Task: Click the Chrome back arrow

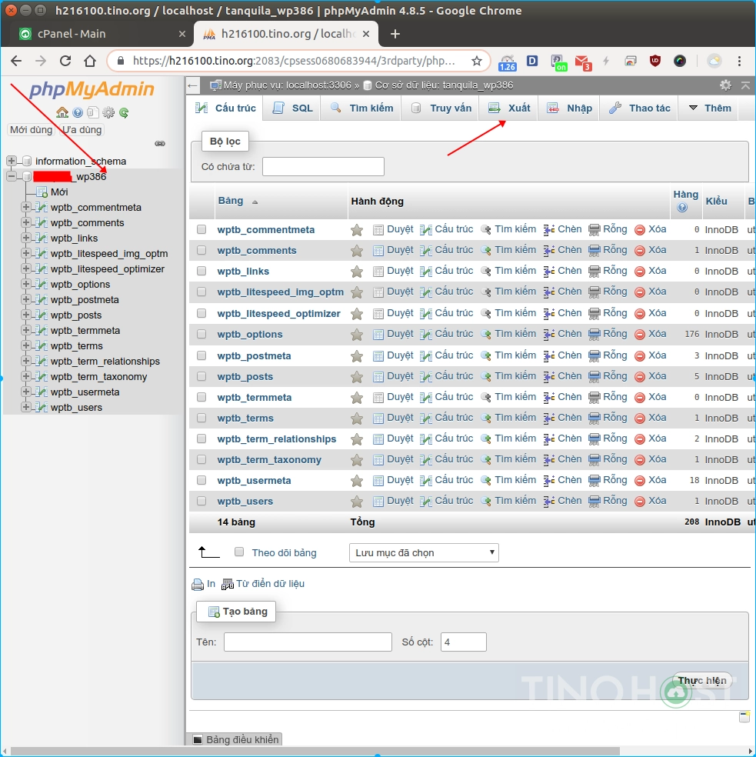Action: coord(16,61)
